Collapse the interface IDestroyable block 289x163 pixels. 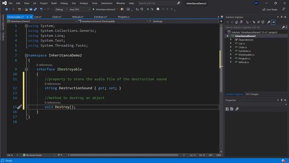26,69
